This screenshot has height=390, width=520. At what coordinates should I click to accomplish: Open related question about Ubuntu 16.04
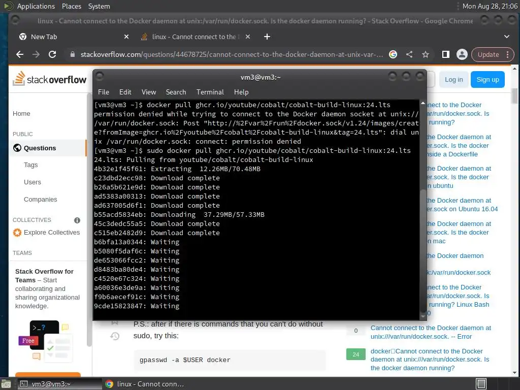click(x=462, y=205)
